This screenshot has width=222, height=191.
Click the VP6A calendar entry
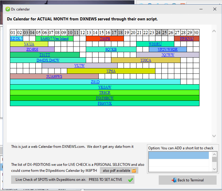pos(111,71)
